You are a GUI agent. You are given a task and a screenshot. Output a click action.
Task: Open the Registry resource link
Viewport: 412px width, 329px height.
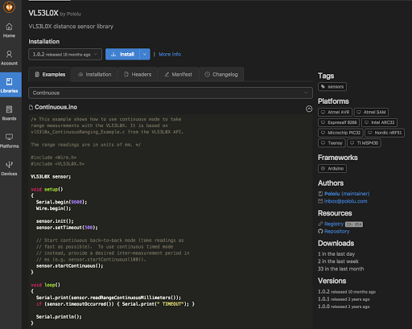(334, 224)
